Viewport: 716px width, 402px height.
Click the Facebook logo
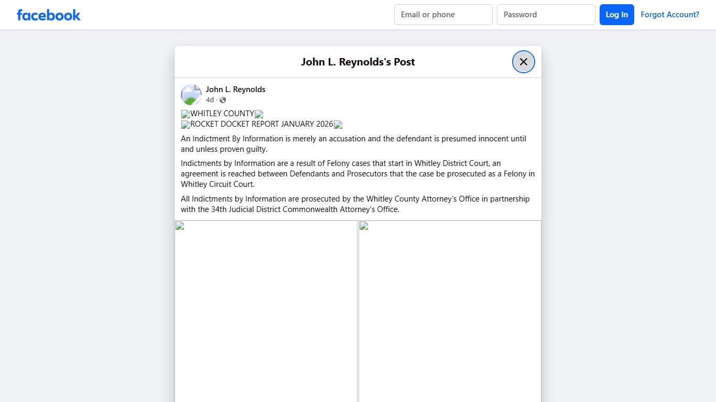pos(48,15)
